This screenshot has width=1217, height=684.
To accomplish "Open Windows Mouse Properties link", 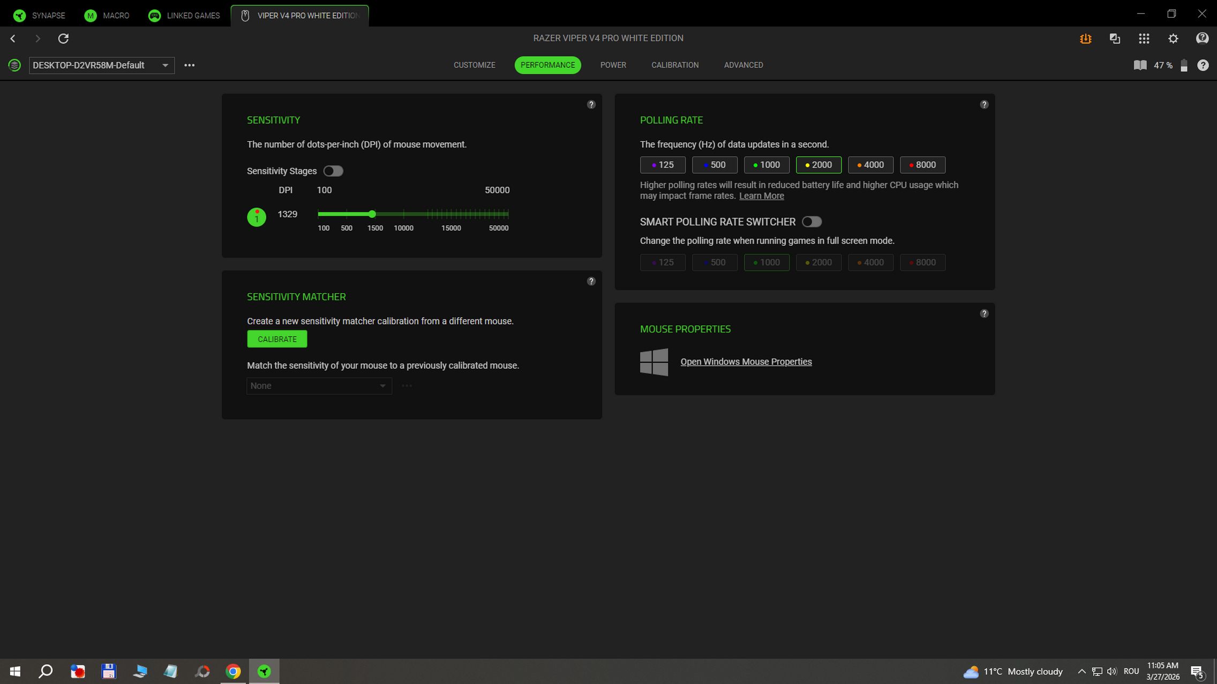I will click(x=746, y=362).
